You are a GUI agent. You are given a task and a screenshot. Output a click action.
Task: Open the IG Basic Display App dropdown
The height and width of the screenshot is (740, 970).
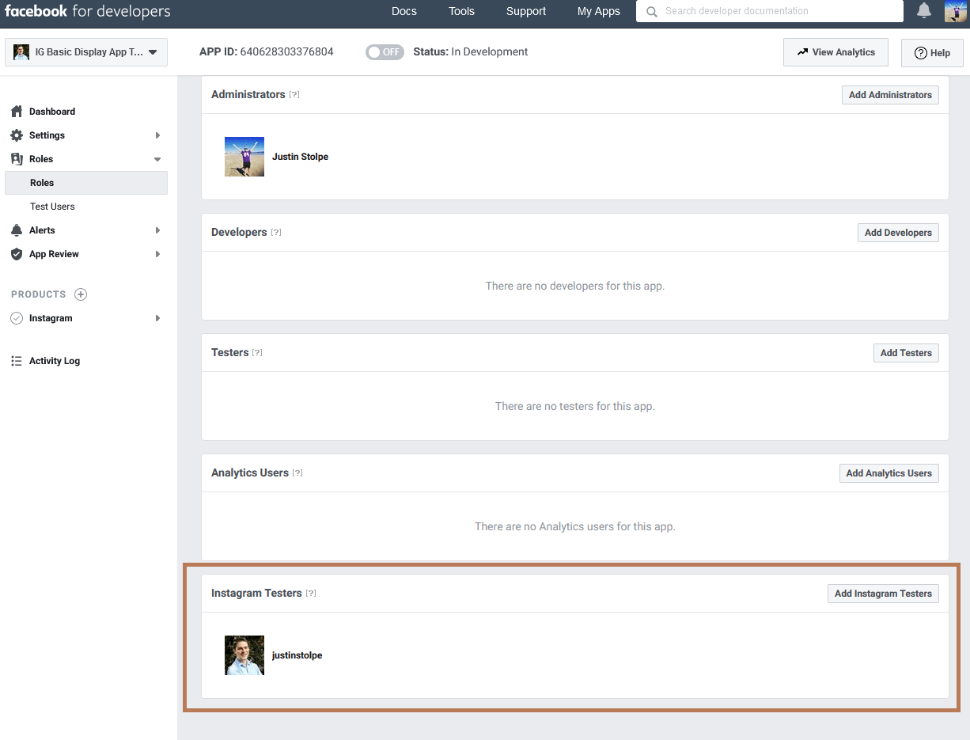coord(86,52)
